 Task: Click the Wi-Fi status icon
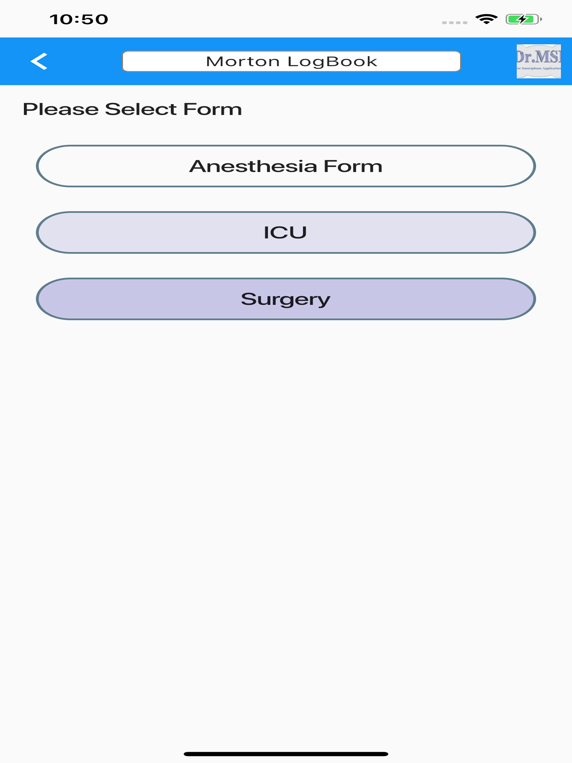[x=486, y=19]
